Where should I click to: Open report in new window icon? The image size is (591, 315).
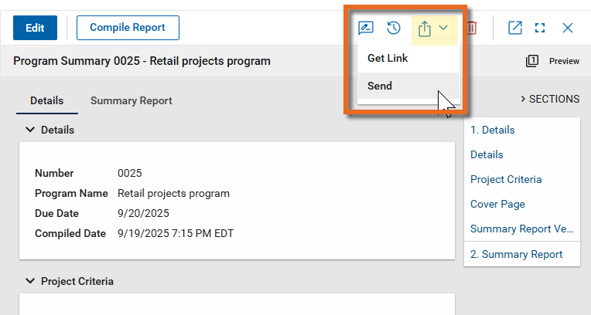(x=514, y=28)
